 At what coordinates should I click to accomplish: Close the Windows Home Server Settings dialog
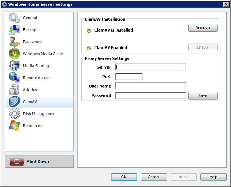226,4
